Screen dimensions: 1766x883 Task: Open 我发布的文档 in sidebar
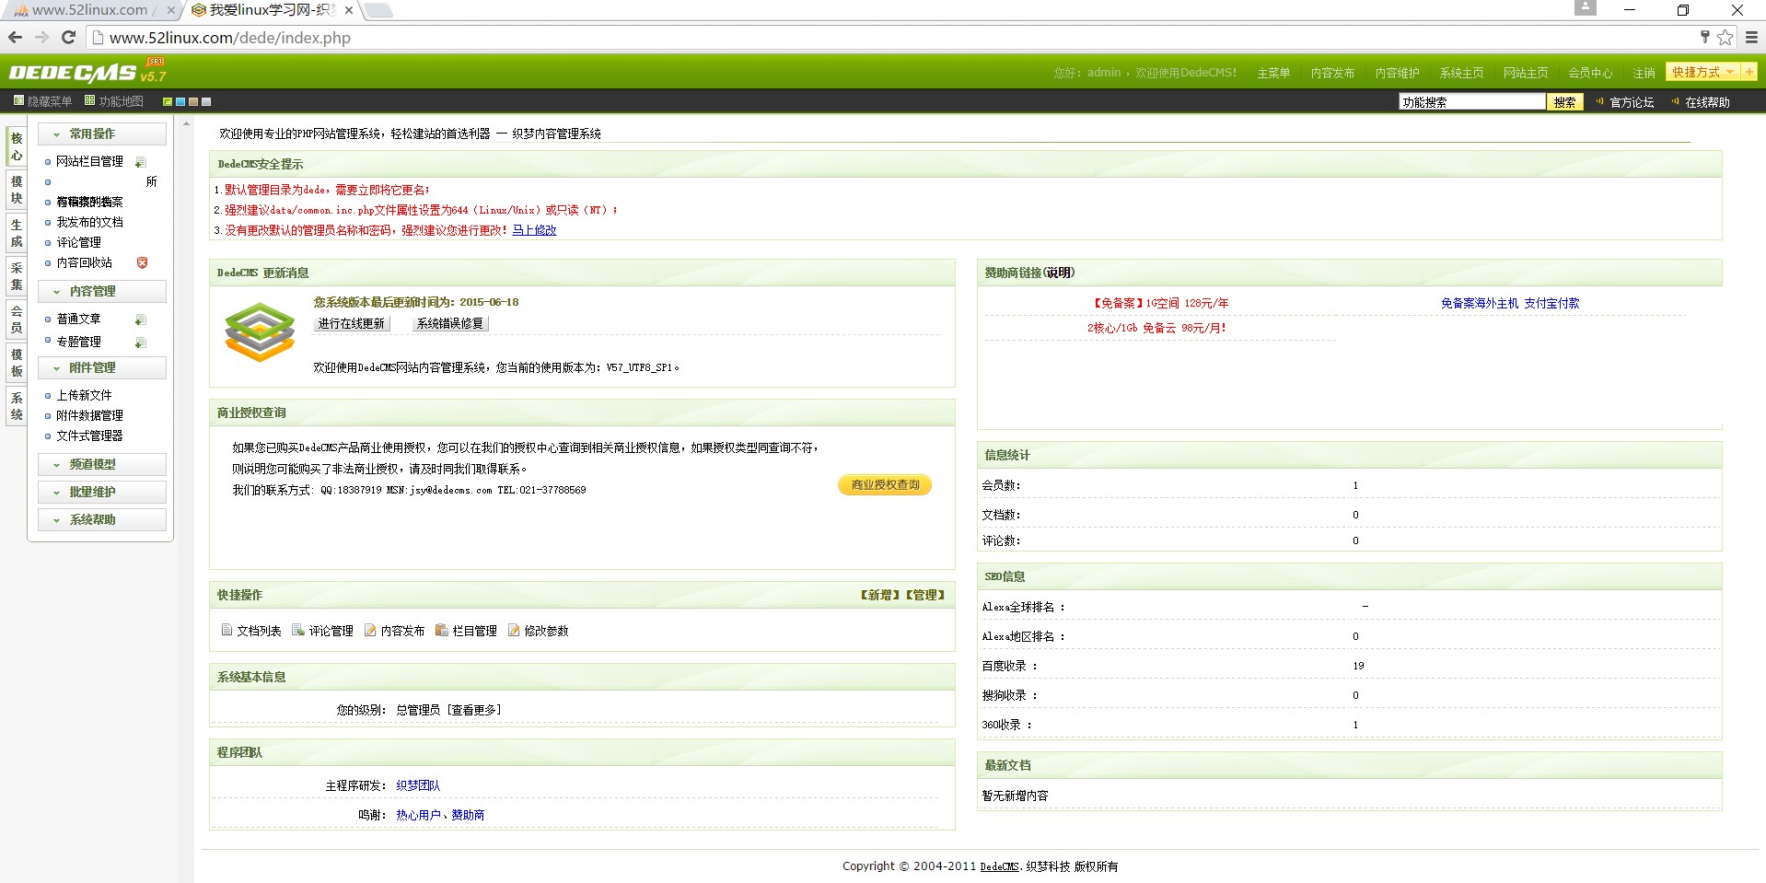(89, 222)
